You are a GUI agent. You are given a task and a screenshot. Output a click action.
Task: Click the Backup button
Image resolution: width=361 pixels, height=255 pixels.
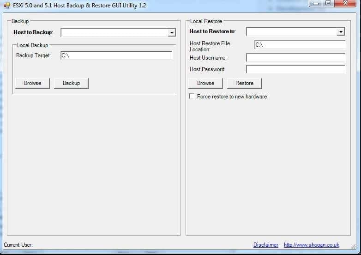coord(71,83)
